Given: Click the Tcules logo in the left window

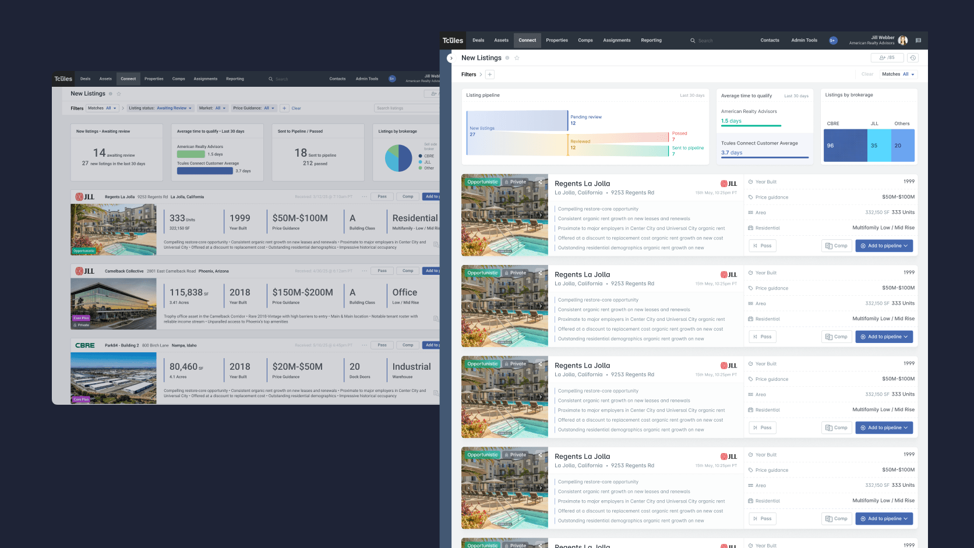Looking at the screenshot, I should 63,79.
